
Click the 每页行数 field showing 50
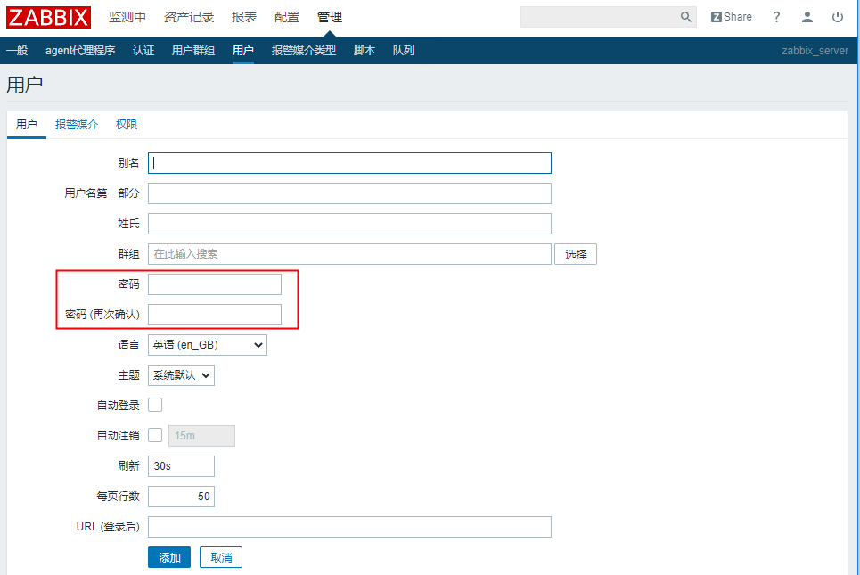point(181,496)
